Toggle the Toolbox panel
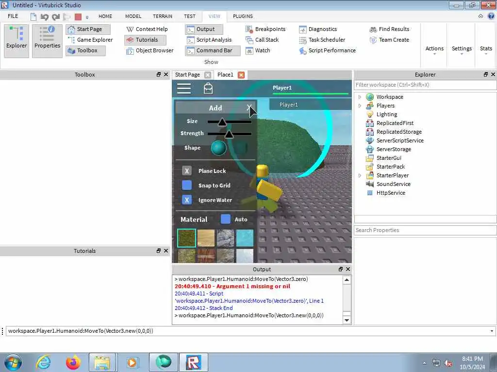 pos(85,50)
